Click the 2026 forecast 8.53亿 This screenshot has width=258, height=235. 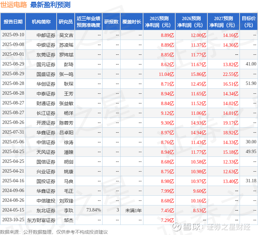[199, 210]
